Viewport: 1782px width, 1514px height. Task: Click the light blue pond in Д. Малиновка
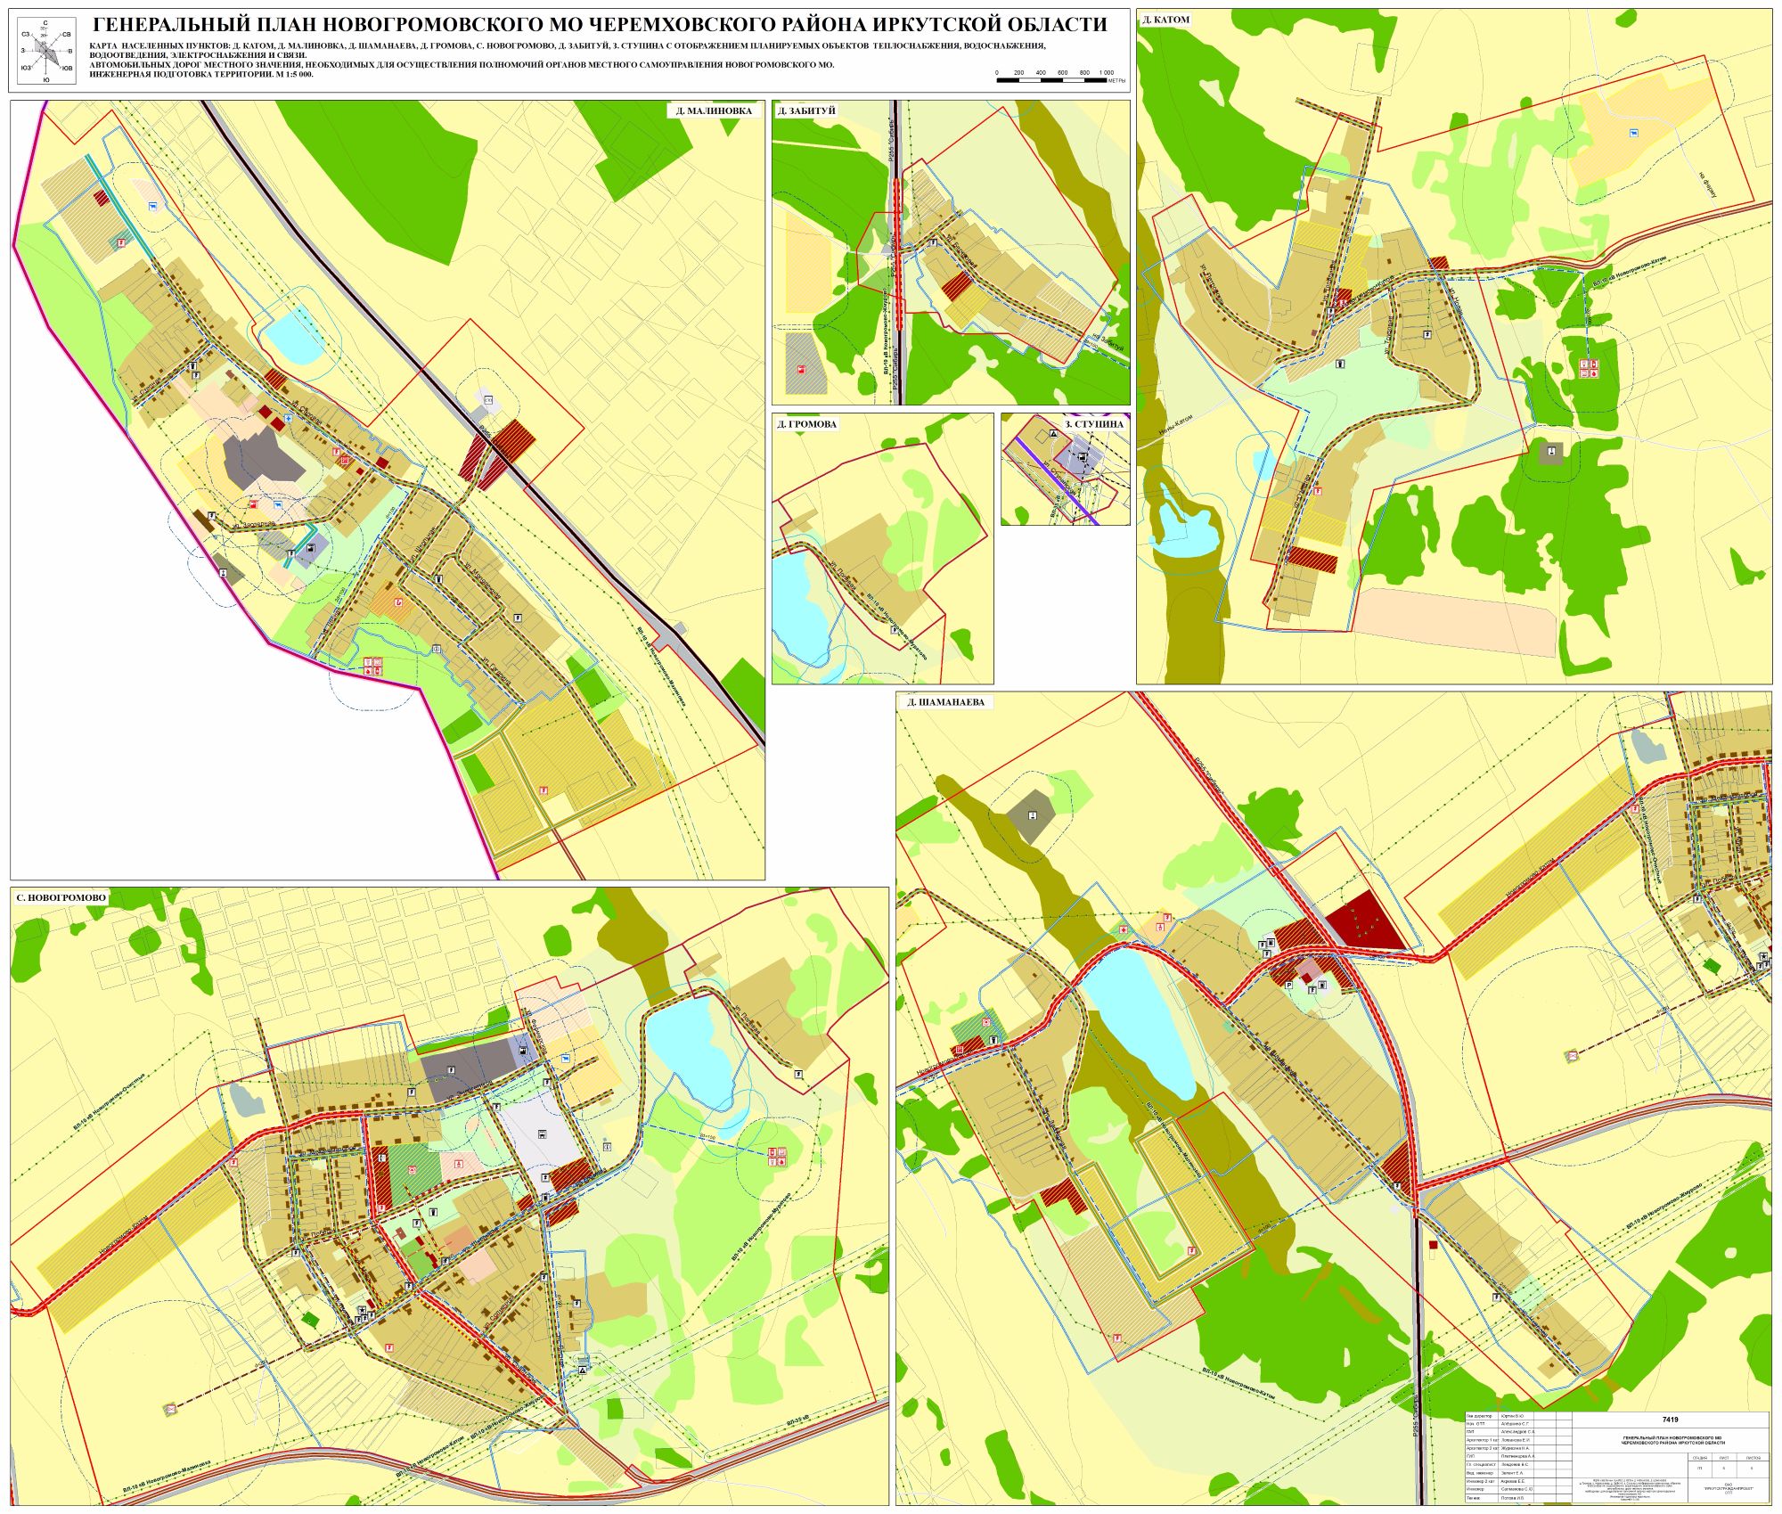(294, 335)
